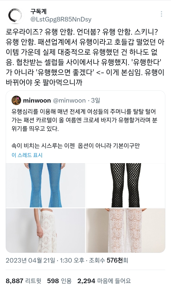Click the minwoon name in quoted tweet

coord(37,101)
